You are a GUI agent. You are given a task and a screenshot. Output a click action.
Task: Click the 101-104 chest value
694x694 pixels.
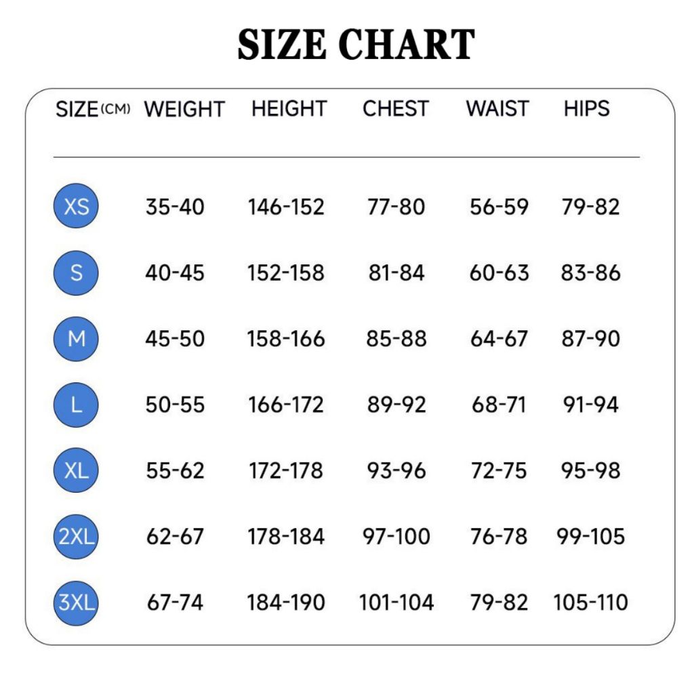point(396,603)
